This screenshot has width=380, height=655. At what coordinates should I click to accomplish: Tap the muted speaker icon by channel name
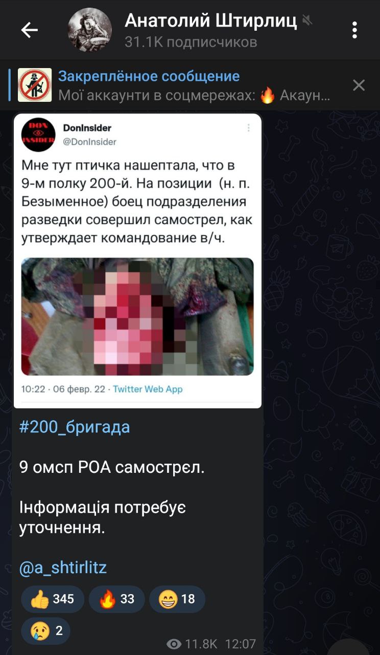coord(307,20)
